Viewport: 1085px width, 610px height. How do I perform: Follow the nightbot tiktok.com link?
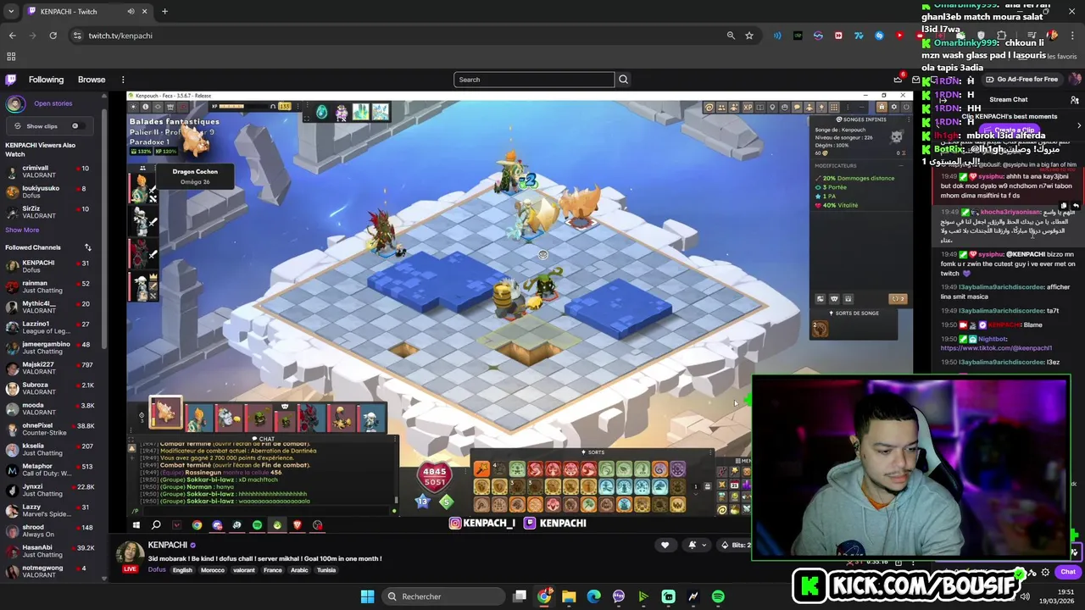coord(996,348)
